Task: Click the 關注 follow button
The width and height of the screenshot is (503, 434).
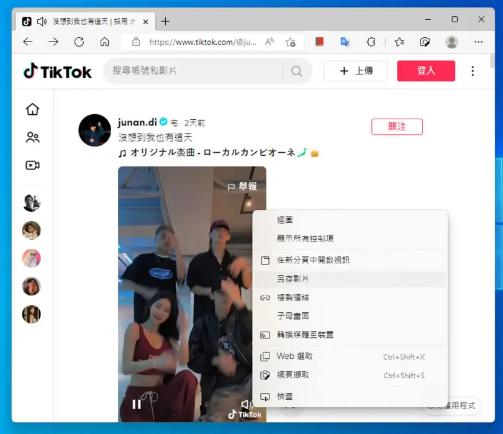Action: coord(397,127)
